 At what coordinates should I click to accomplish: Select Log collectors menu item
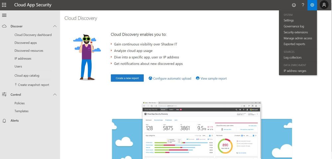click(x=292, y=58)
